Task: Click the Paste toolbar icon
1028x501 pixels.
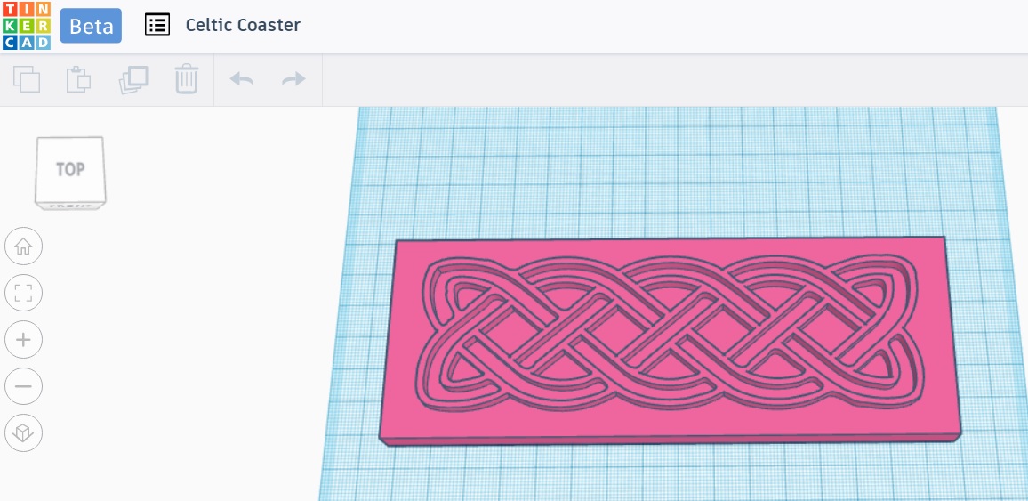Action: pos(78,79)
